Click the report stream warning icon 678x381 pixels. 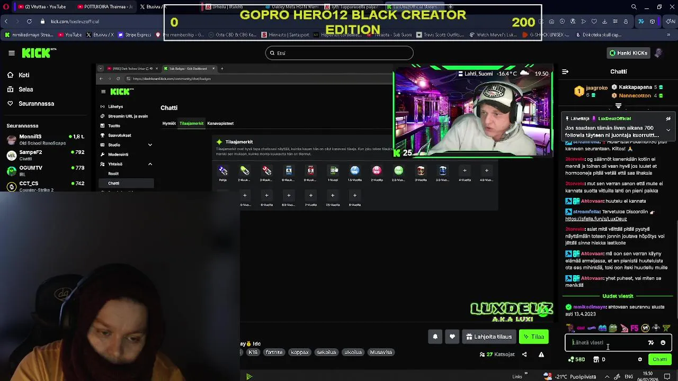click(x=541, y=354)
